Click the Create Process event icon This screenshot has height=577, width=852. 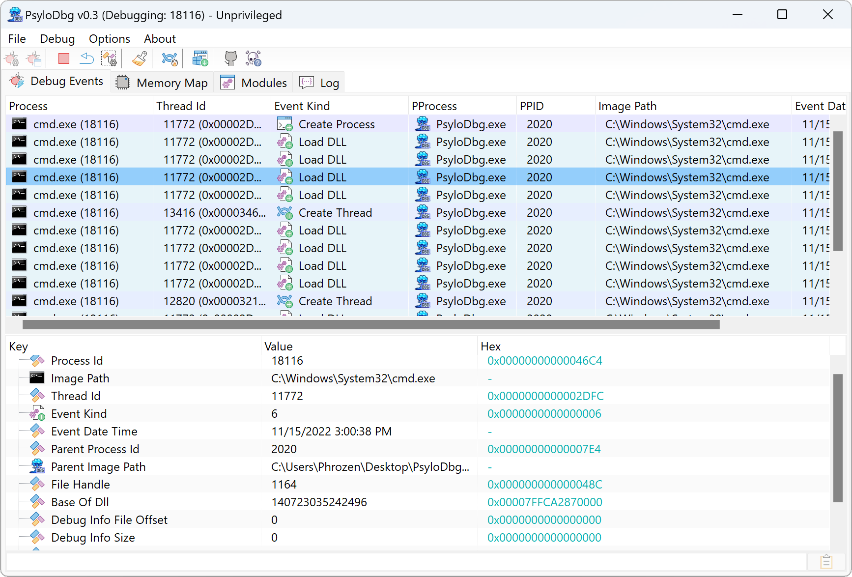point(285,124)
